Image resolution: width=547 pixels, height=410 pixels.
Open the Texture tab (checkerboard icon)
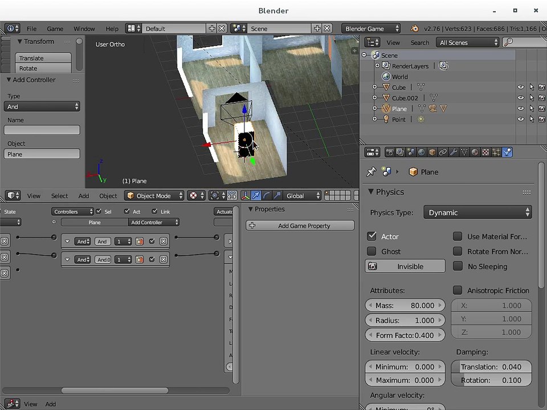[x=485, y=153]
